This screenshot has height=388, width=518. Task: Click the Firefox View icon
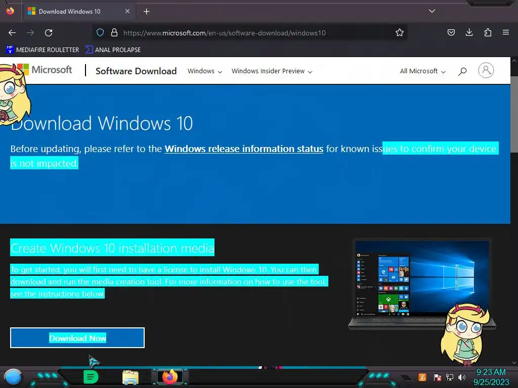click(x=10, y=11)
